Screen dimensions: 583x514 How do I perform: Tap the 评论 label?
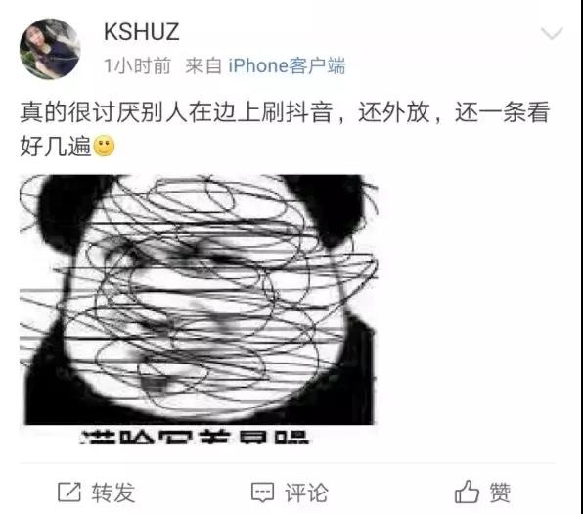tap(307, 493)
